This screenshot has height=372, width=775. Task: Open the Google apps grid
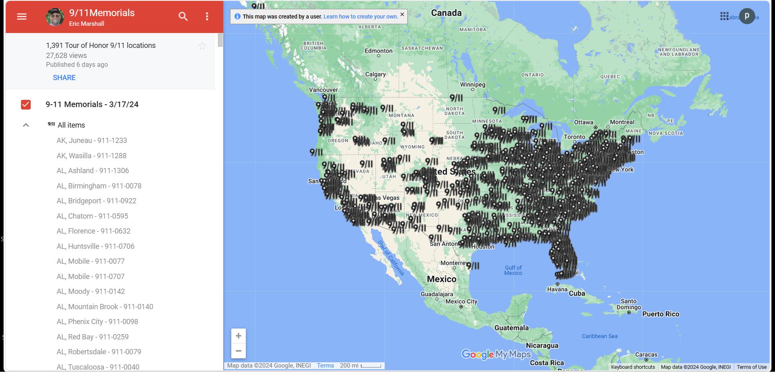tap(724, 17)
